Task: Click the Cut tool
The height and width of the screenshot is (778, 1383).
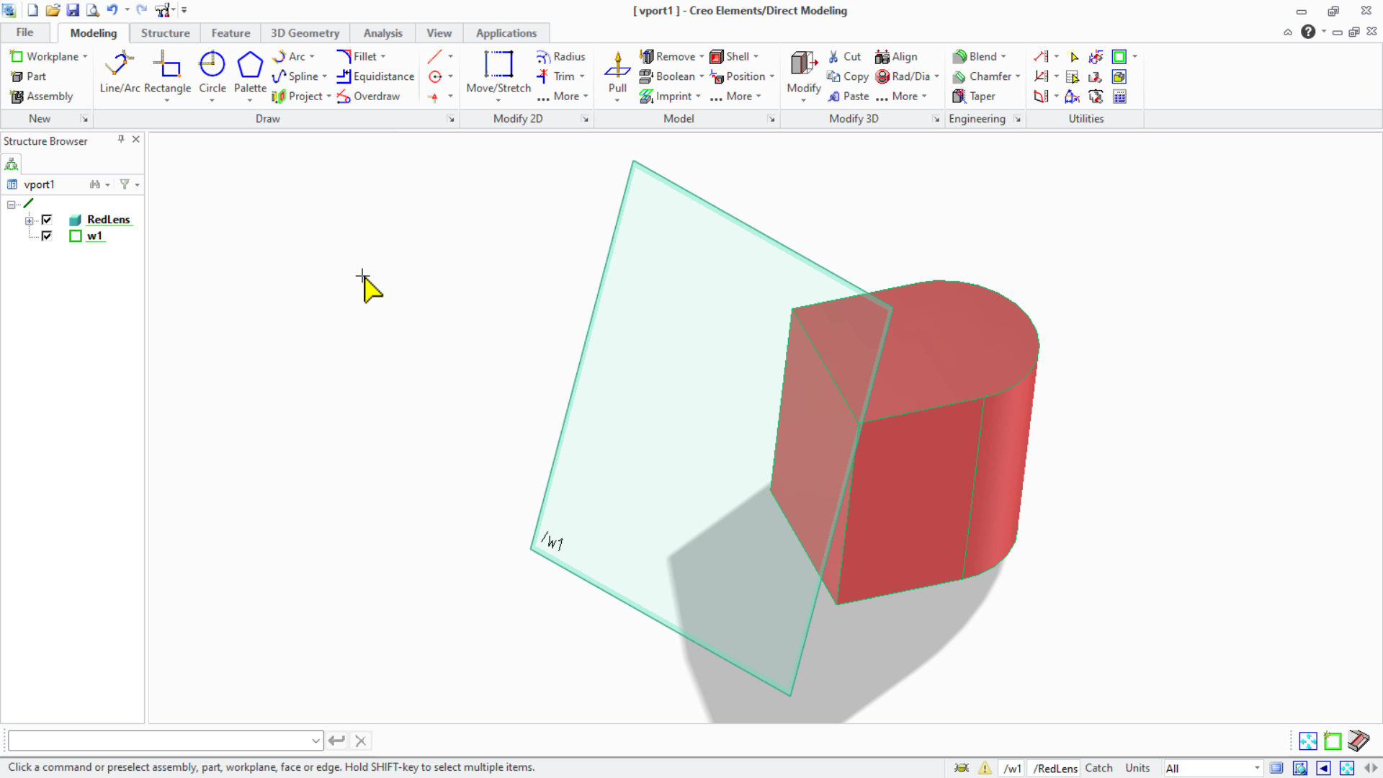Action: (x=844, y=56)
